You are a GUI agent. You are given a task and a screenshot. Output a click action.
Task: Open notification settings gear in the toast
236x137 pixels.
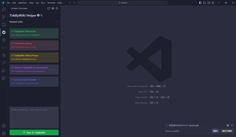(x=228, y=125)
